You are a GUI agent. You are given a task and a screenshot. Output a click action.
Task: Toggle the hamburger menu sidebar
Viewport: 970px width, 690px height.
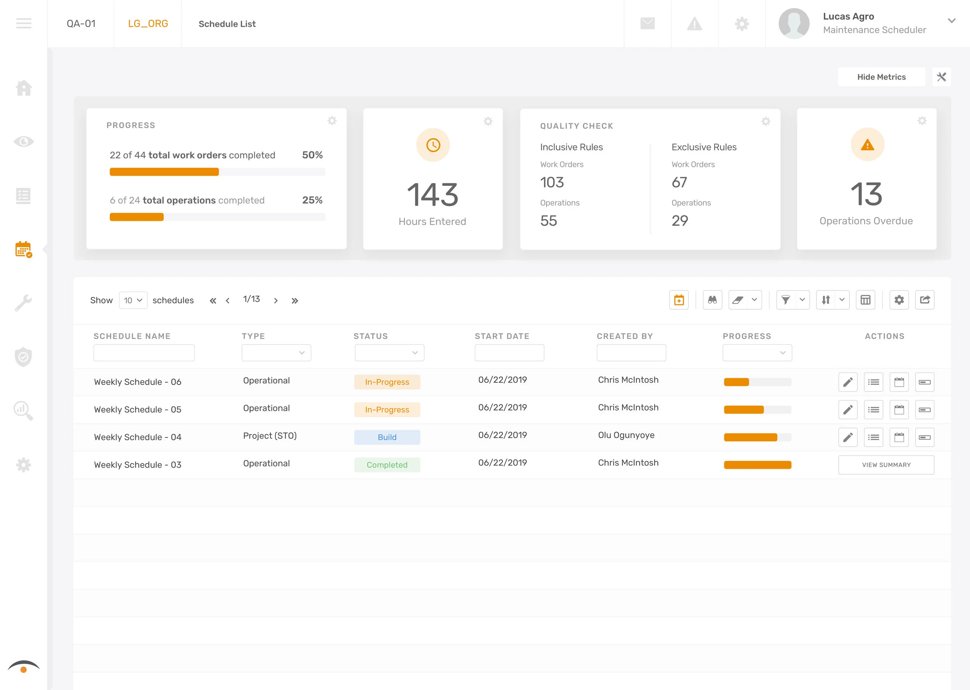click(23, 23)
